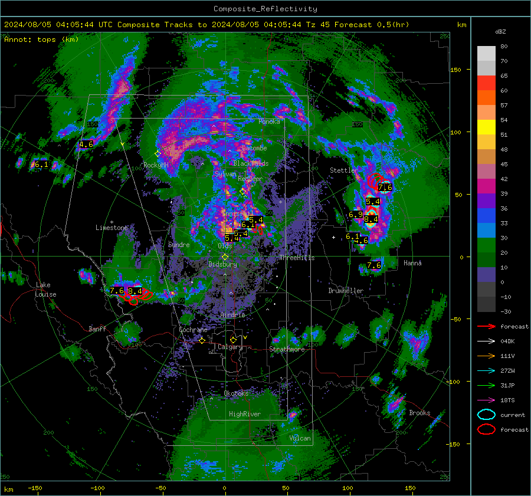Click the 4.6 storm top in northwest cell
531x496 pixels.
point(86,144)
